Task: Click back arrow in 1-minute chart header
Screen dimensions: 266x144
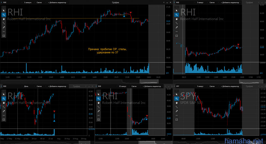Action: pyautogui.click(x=164, y=2)
